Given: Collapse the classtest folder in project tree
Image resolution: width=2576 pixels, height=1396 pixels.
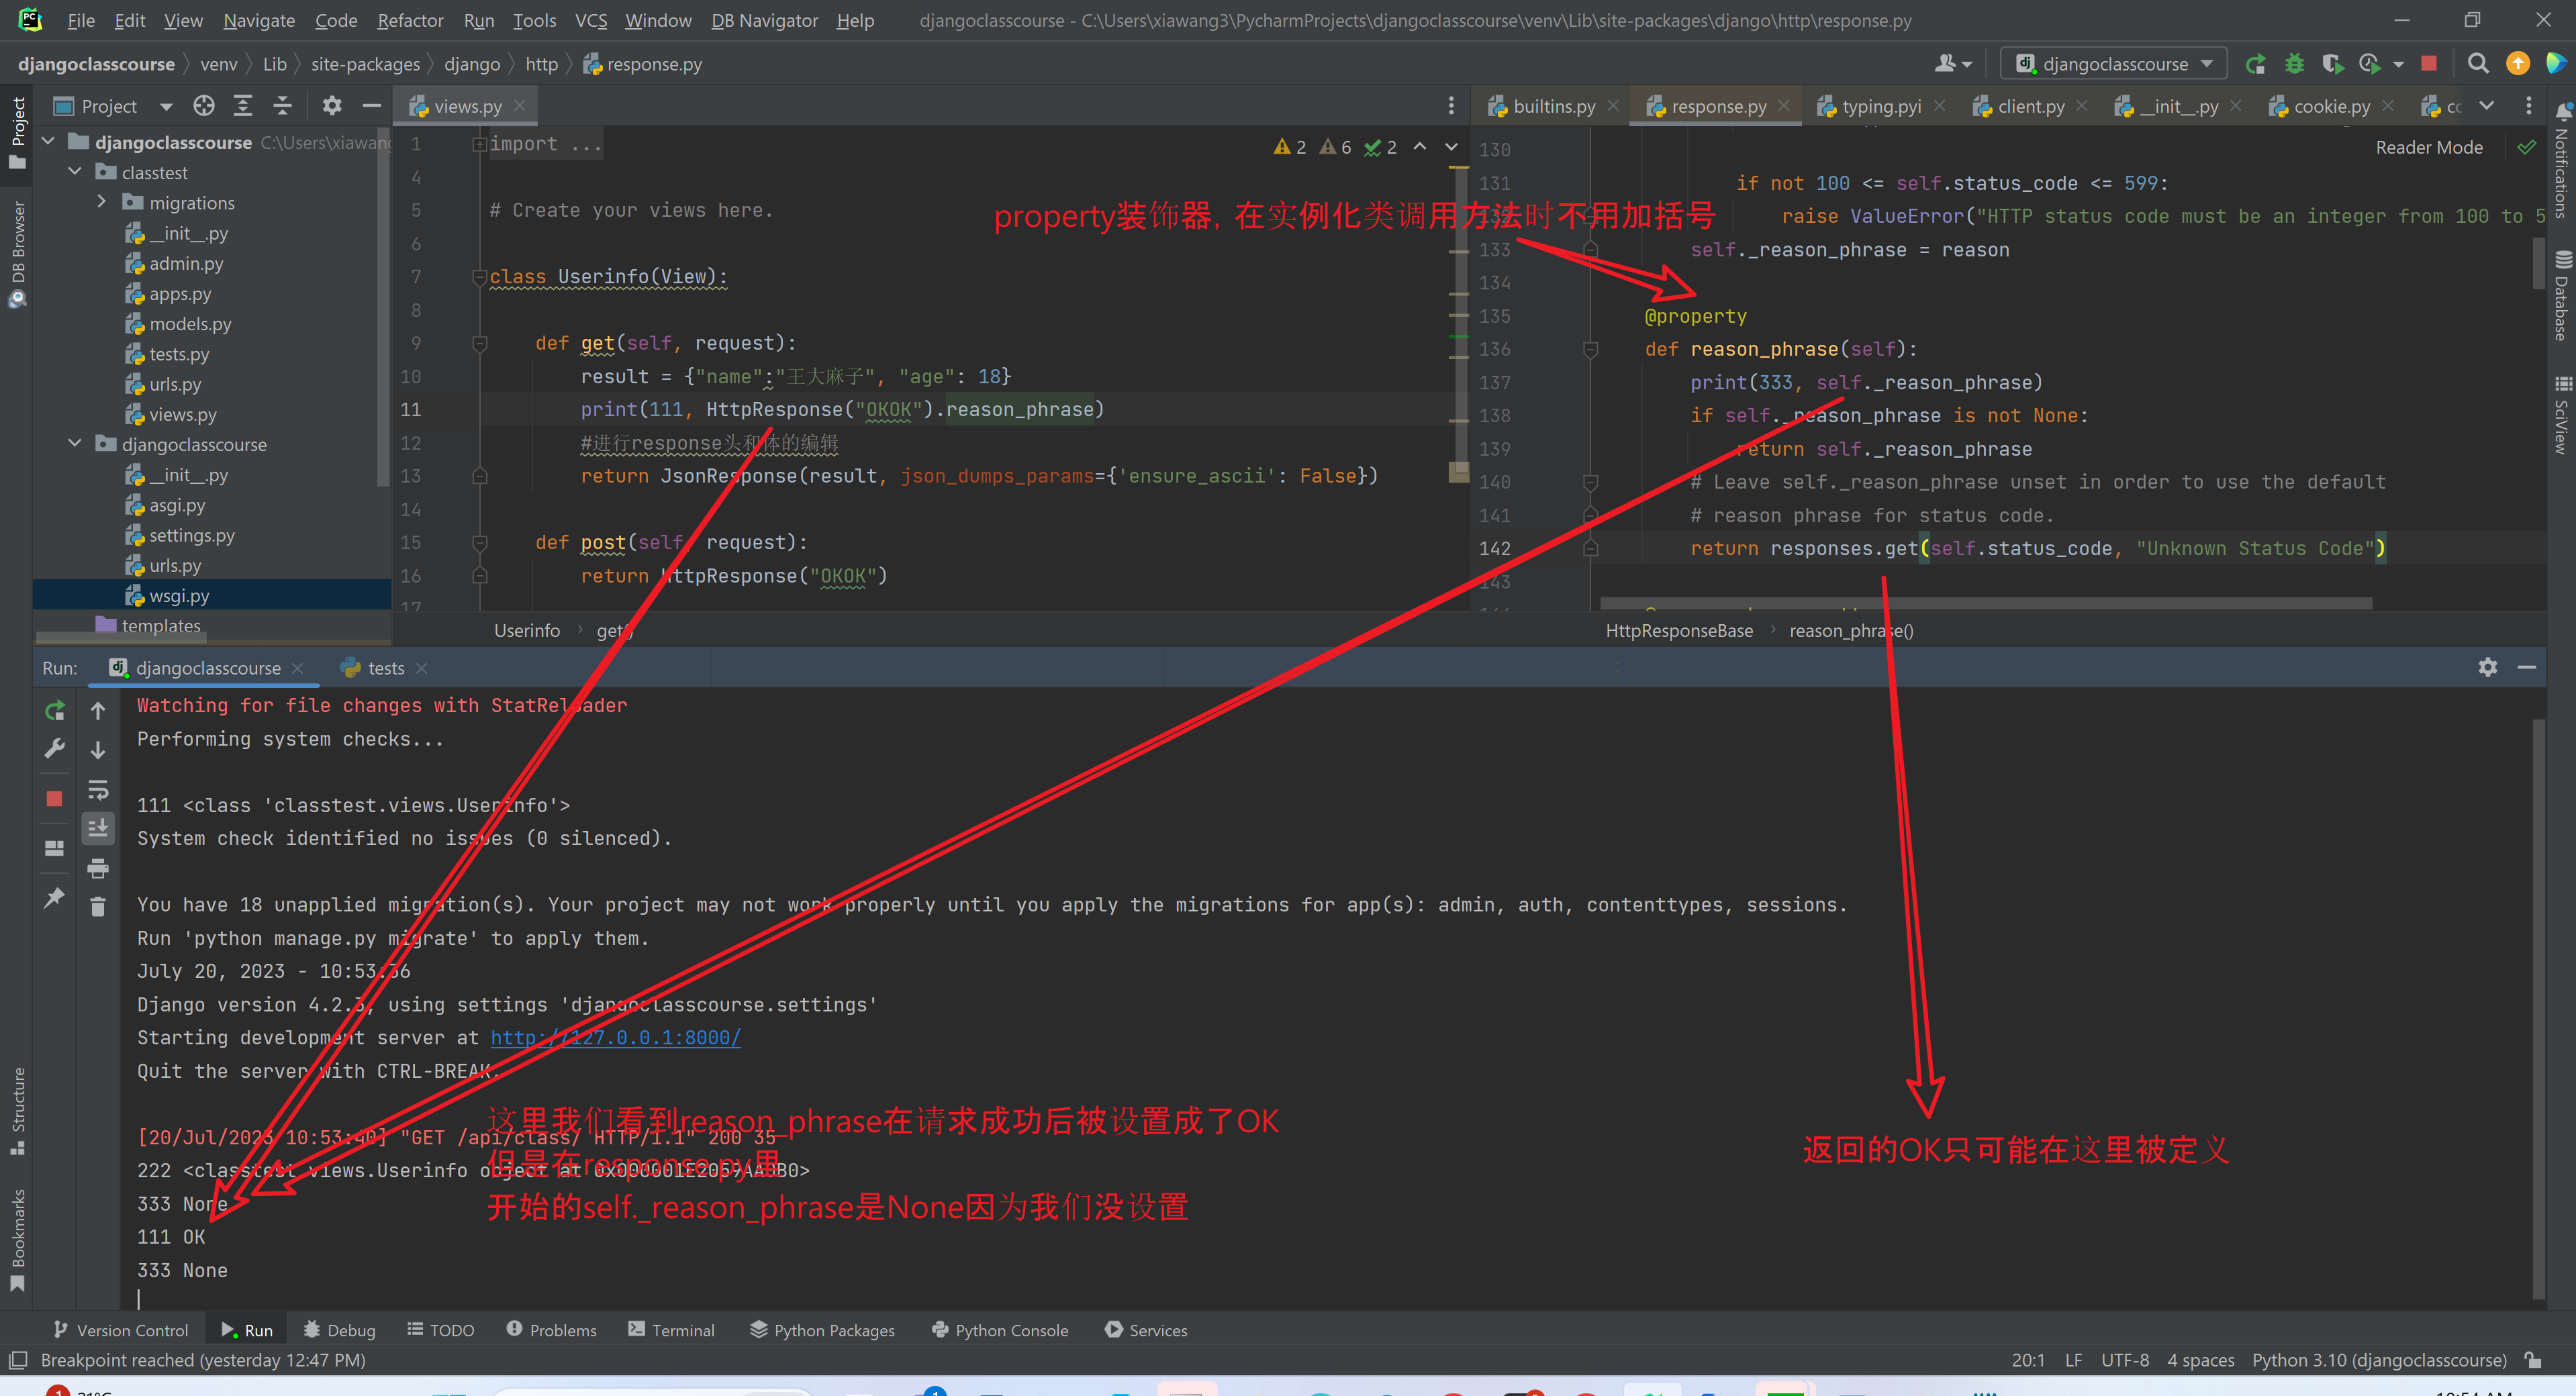Looking at the screenshot, I should 75,172.
